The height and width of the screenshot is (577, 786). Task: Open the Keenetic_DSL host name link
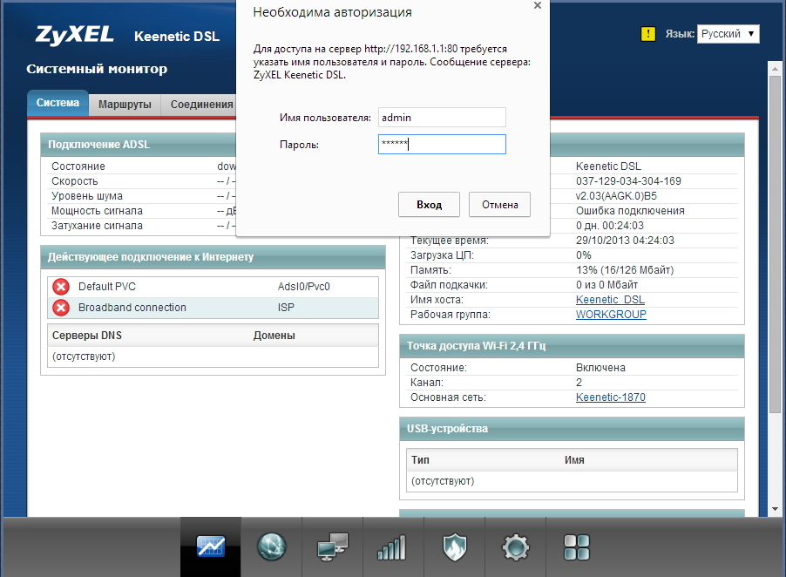610,300
